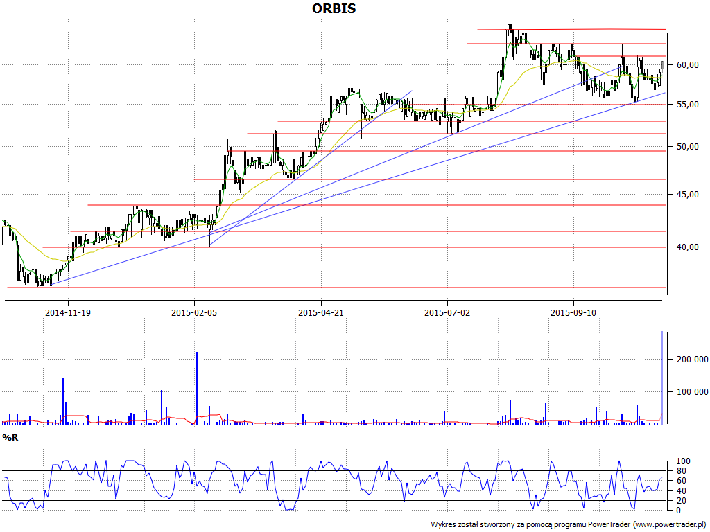Click the tallest volume bar near 2015-02-05
This screenshot has height=532, width=710.
(x=197, y=388)
